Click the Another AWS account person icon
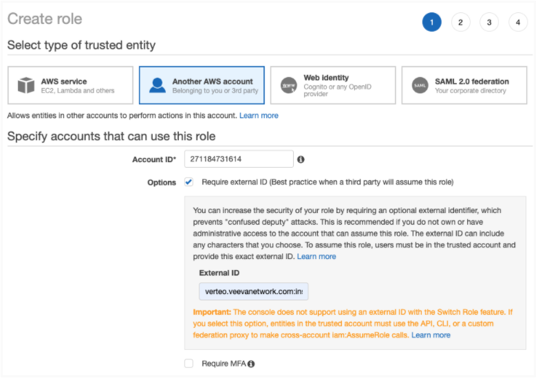This screenshot has height=378, width=538. pyautogui.click(x=158, y=85)
